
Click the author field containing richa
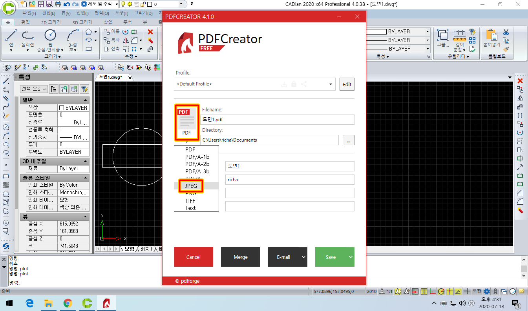point(290,180)
